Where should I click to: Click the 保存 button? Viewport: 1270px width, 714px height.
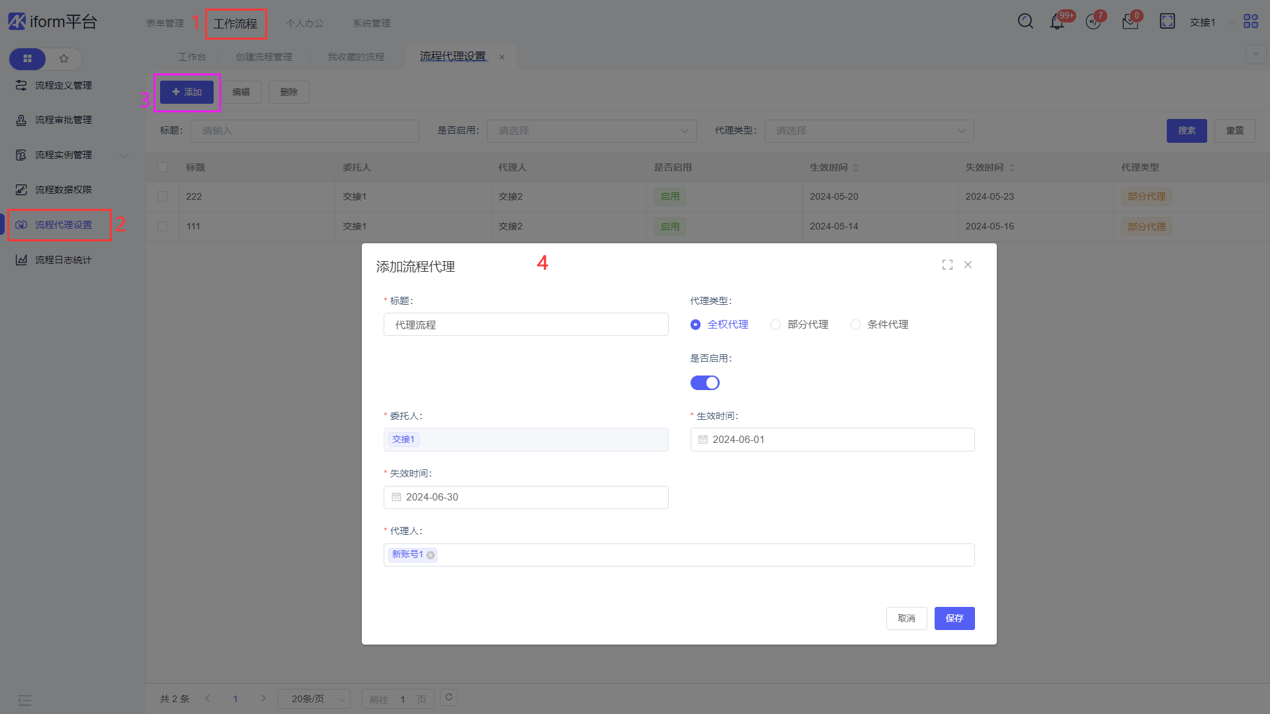954,618
